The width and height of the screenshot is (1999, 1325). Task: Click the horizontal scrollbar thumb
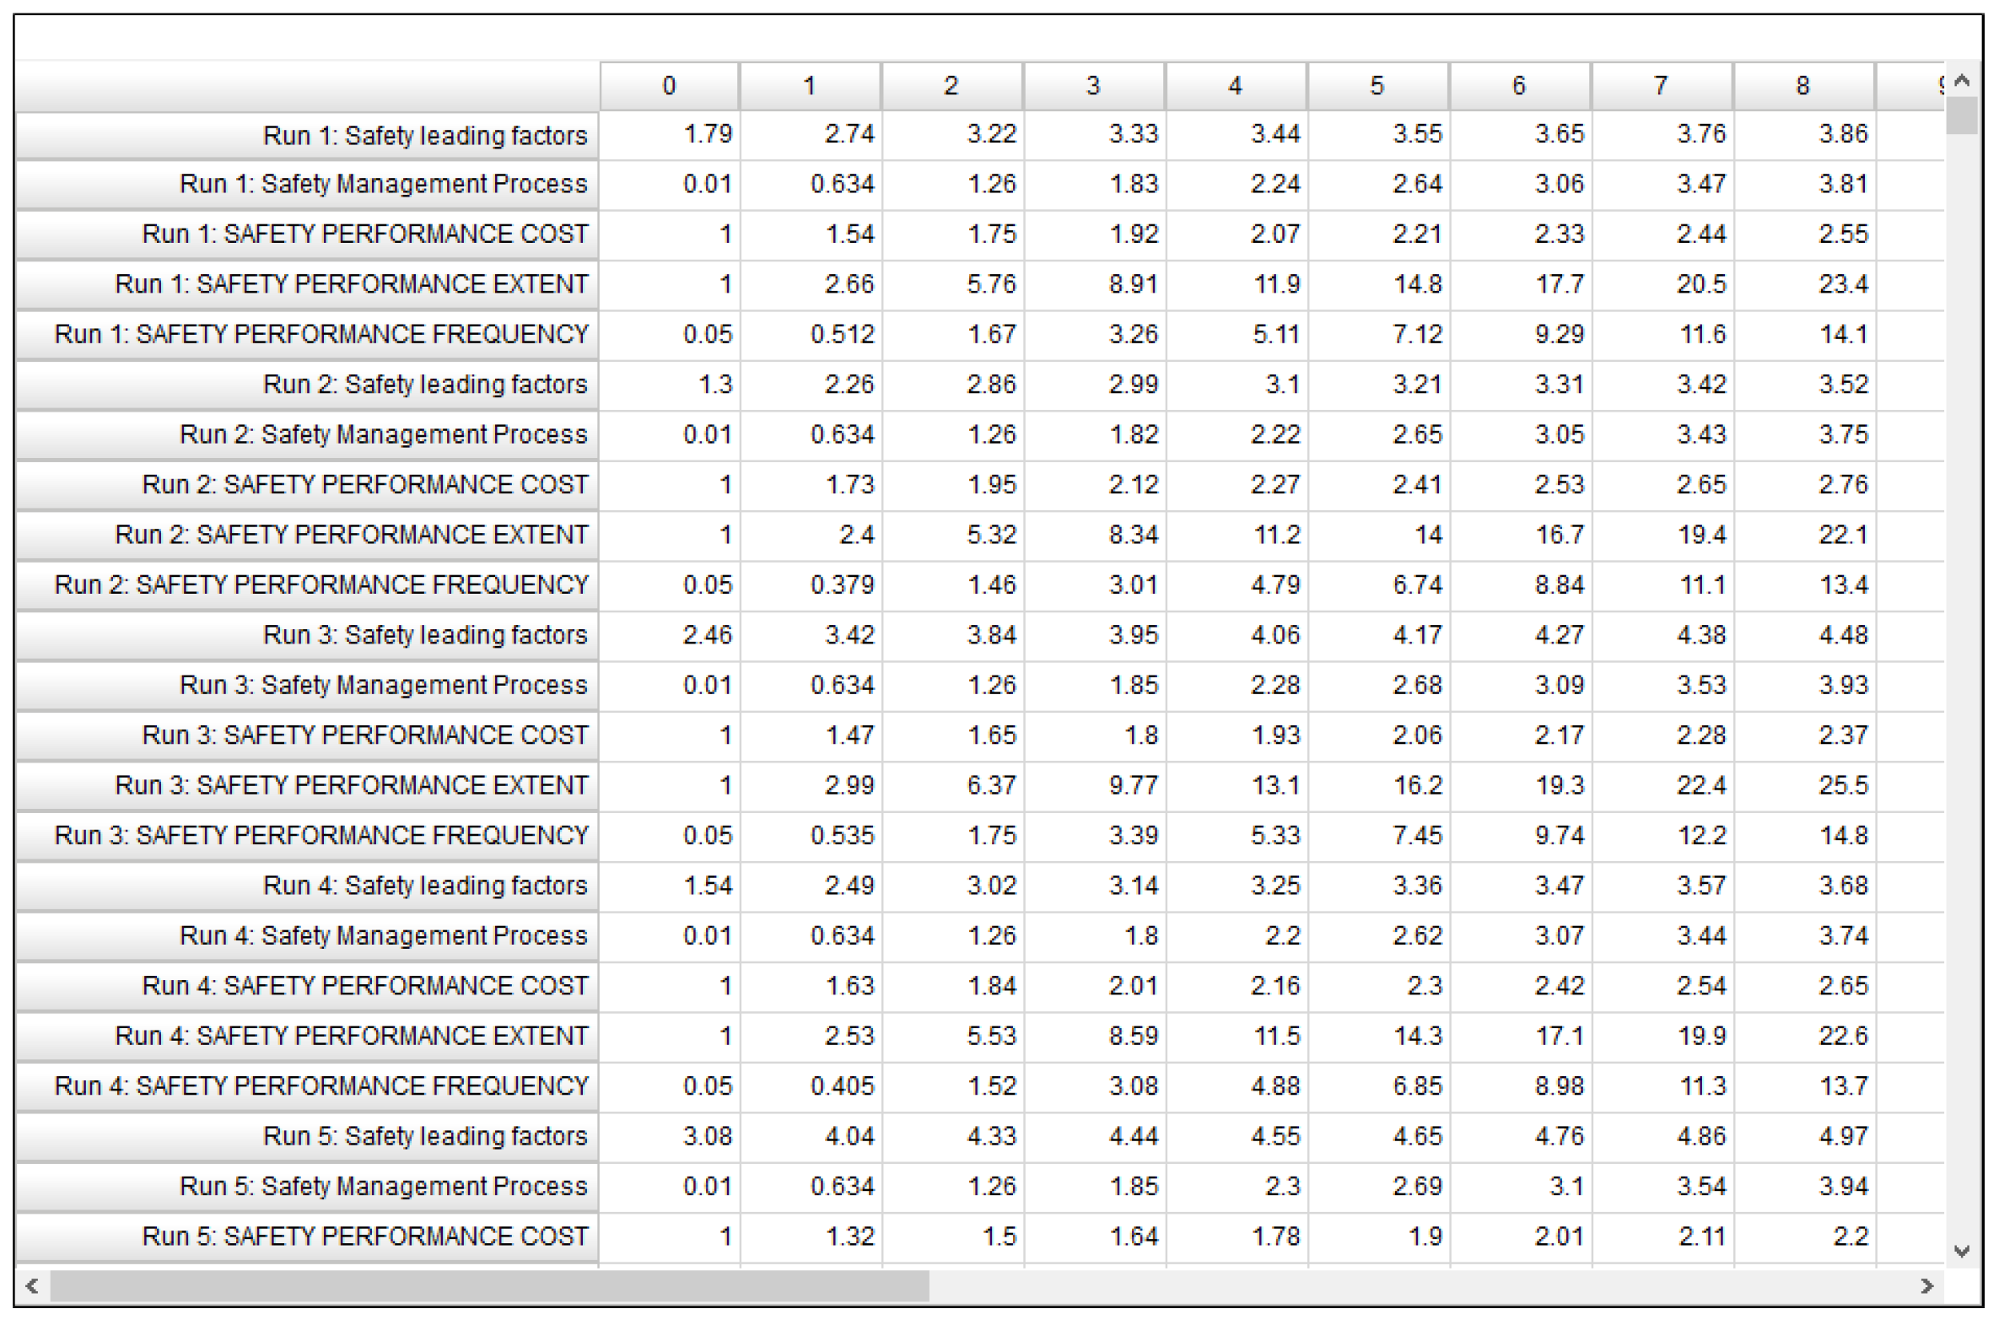coord(490,1286)
